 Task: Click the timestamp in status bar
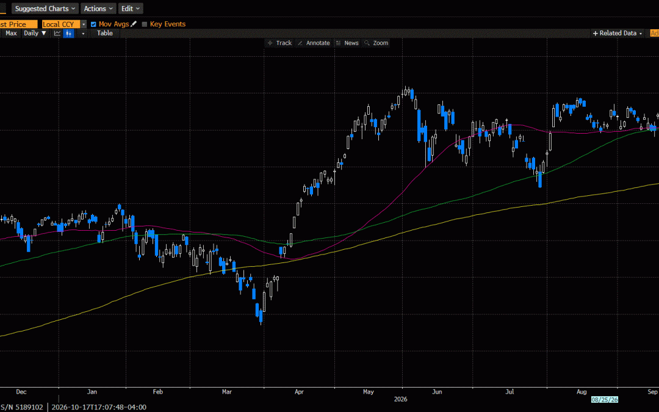(x=99, y=407)
